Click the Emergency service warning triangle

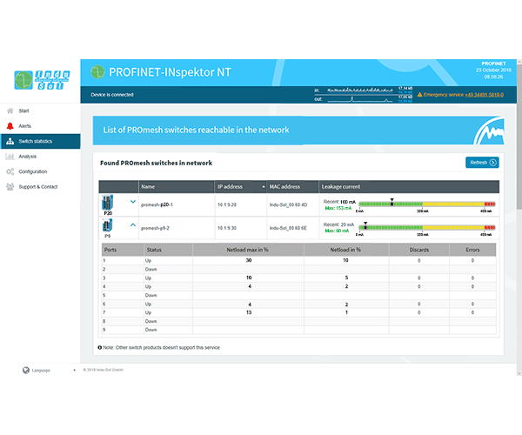pyautogui.click(x=419, y=95)
